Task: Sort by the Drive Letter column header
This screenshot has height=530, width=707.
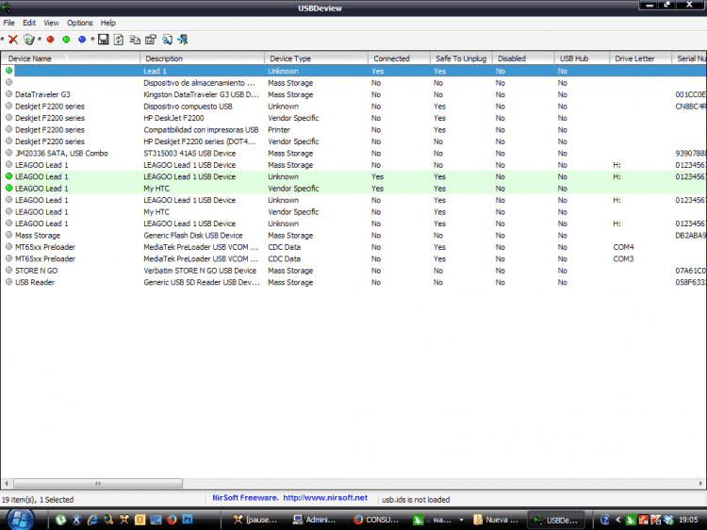Action: (x=641, y=58)
